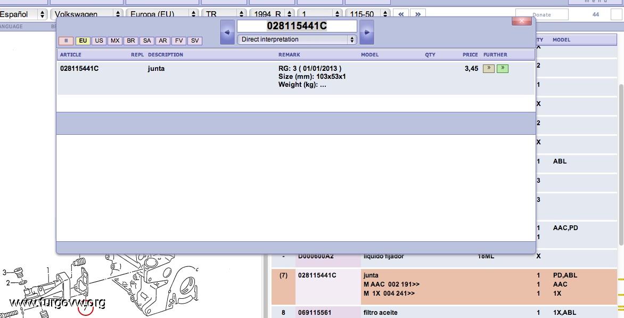Click the red list icon before the EU button
624x318 pixels.
pos(66,41)
